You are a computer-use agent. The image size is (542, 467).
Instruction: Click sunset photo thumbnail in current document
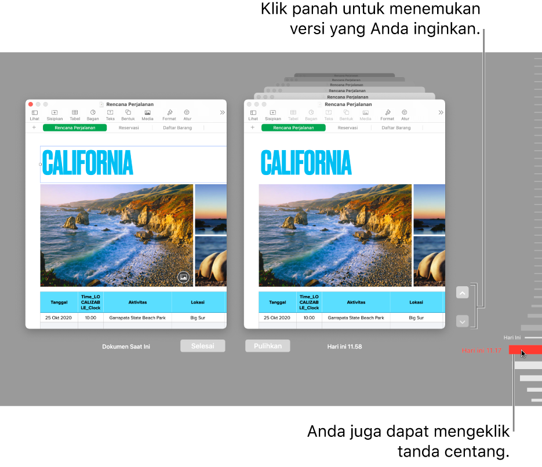point(211,209)
